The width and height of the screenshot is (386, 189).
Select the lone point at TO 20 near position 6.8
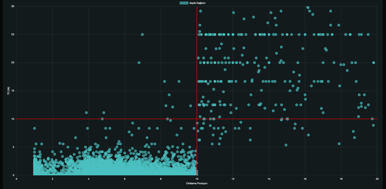(x=139, y=63)
